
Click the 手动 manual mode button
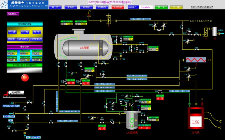click(x=12, y=32)
